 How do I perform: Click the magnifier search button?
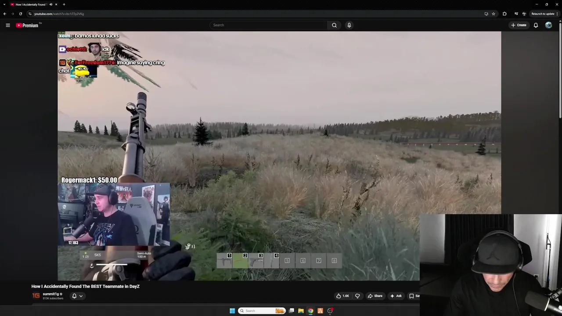pos(334,25)
